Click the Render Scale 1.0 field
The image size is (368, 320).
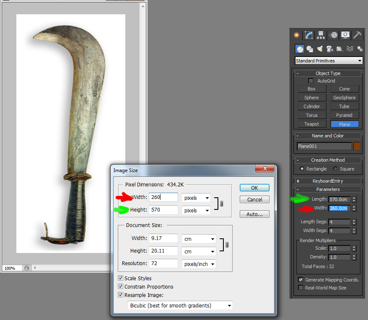tap(339, 248)
